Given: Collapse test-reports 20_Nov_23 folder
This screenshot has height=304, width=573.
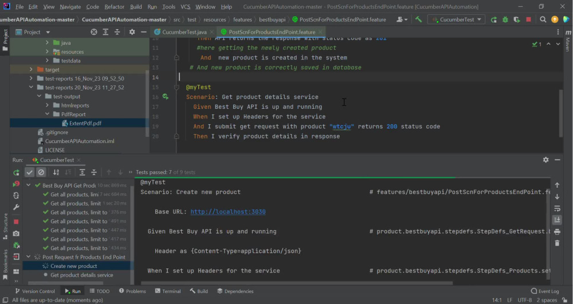Looking at the screenshot, I should (x=31, y=88).
